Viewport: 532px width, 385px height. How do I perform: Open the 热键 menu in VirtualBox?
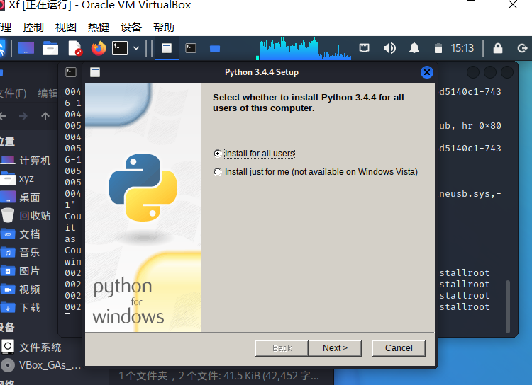point(99,27)
